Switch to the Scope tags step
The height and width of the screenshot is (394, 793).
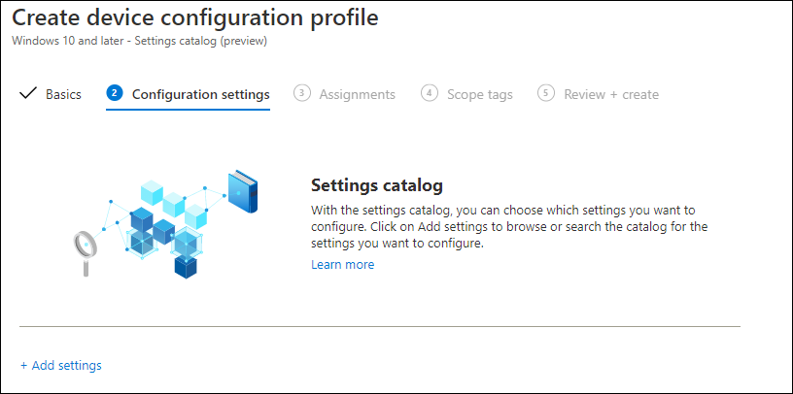pyautogui.click(x=480, y=94)
